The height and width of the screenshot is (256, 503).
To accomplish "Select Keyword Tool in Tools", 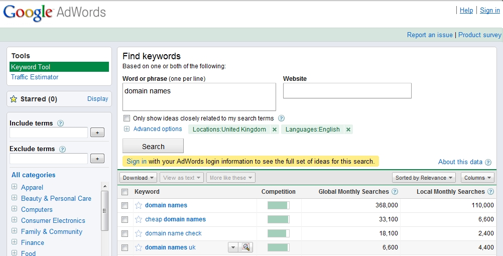I will 59,67.
